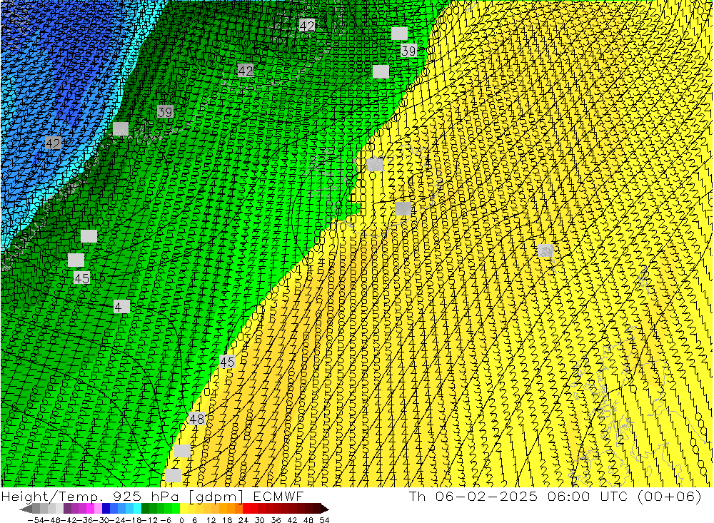Click the '48' contour label on the map
Screen dimensions: 714x523
tap(197, 419)
